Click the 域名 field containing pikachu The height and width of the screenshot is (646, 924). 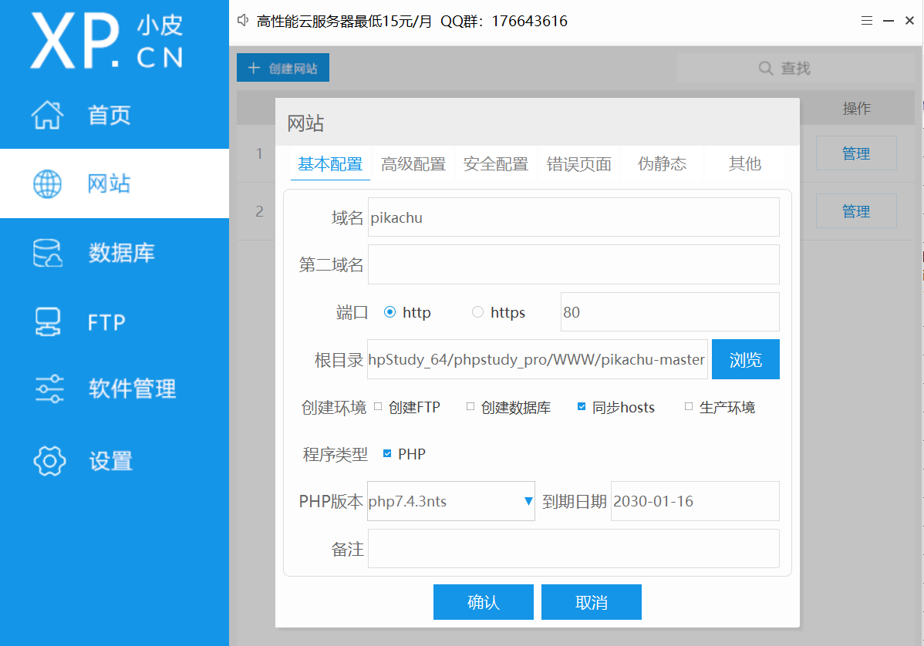point(573,217)
